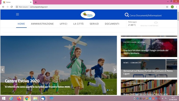Click the Pietra Ligure logo
The image size is (179, 101).
(x=88, y=15)
